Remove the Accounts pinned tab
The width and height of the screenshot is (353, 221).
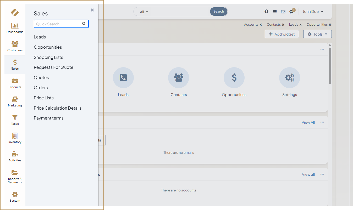pyautogui.click(x=261, y=25)
